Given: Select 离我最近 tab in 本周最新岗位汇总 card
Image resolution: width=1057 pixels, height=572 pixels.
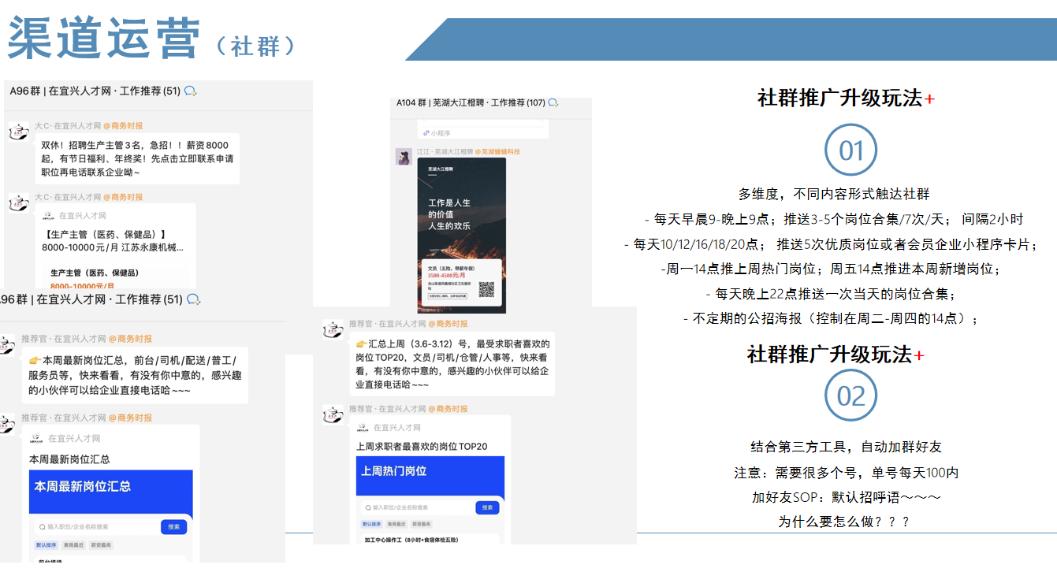Looking at the screenshot, I should pyautogui.click(x=73, y=544).
